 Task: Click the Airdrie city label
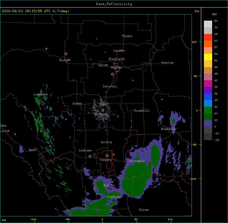[x=107, y=142]
